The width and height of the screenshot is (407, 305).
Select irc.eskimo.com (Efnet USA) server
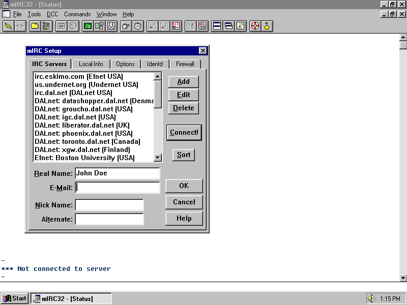[94, 77]
